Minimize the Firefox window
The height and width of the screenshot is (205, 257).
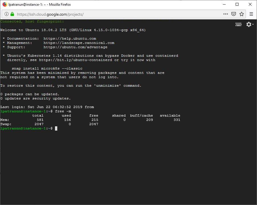(x=224, y=4)
